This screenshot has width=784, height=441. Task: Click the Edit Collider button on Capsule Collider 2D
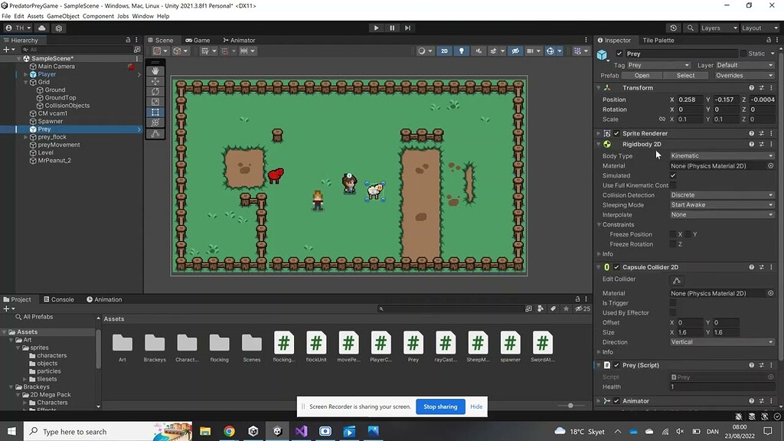click(x=676, y=280)
